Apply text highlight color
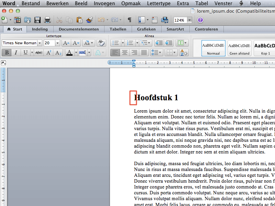Image resolution: width=275 pixels, height=206 pixels. [x=82, y=53]
